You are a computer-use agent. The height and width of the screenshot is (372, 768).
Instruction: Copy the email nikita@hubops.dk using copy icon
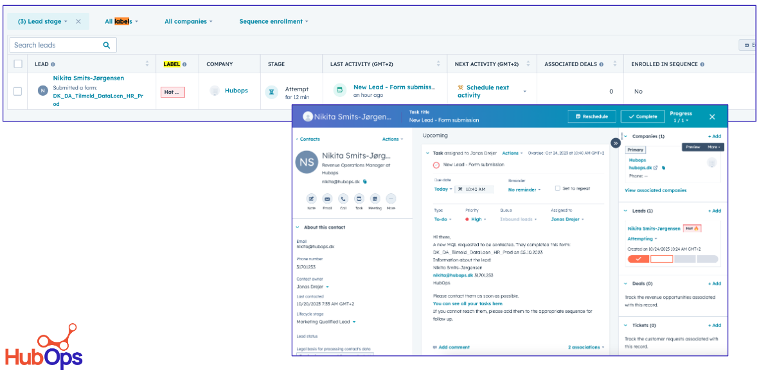click(365, 182)
